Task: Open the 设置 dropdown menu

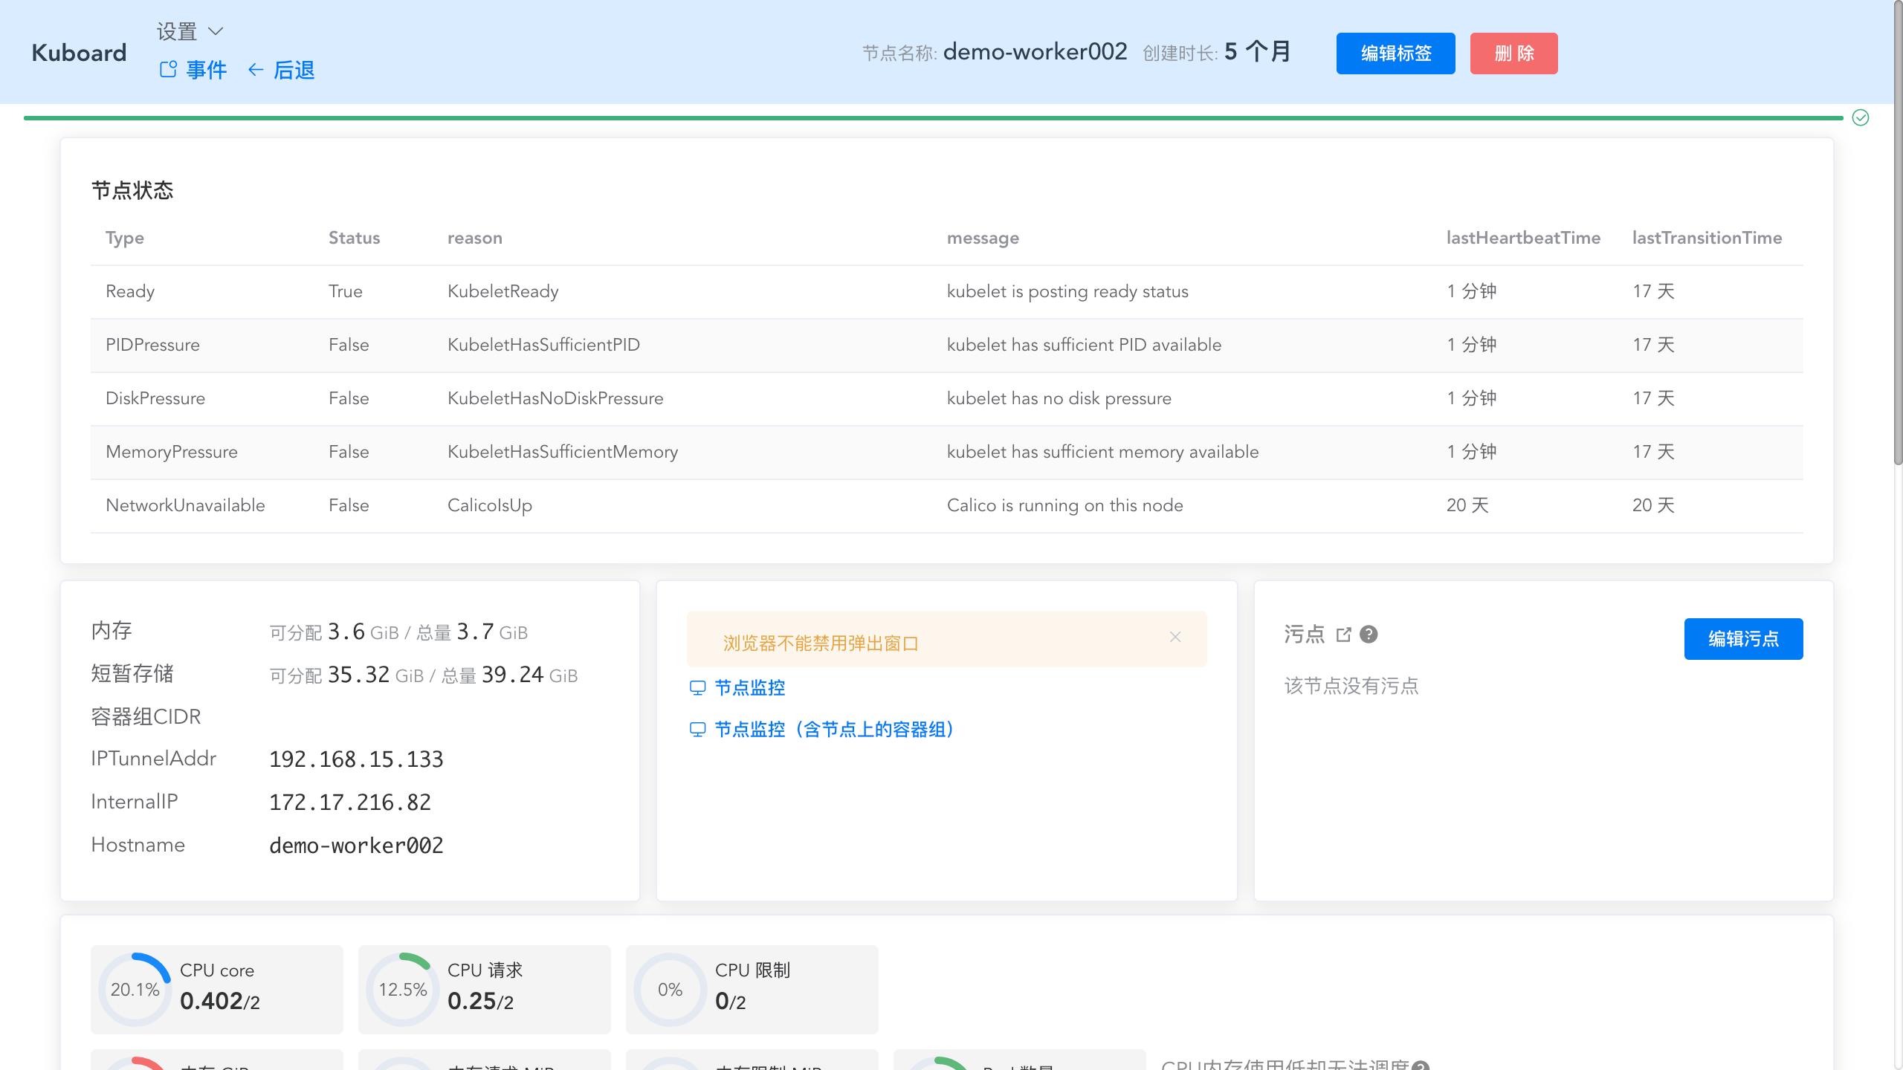Action: [x=190, y=31]
